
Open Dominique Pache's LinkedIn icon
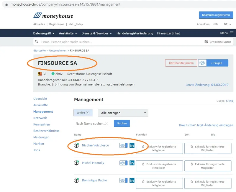tap(132, 180)
